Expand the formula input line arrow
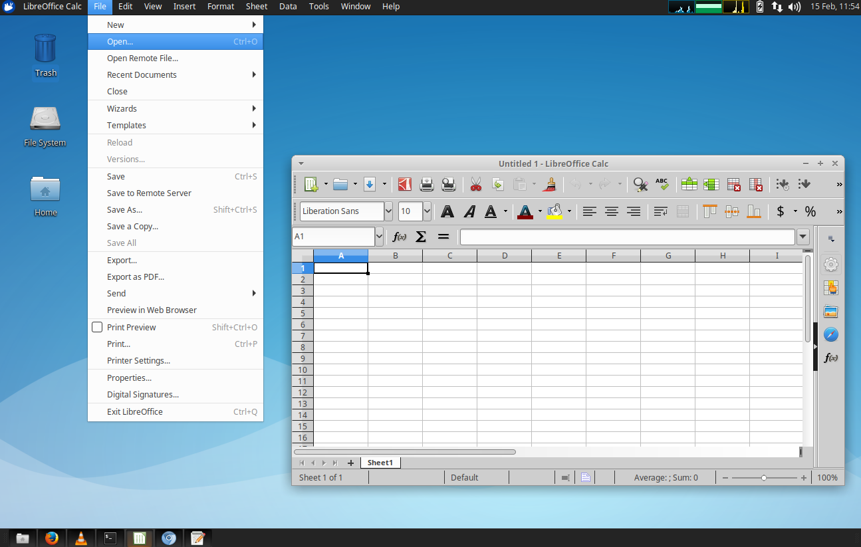Screen dimensions: 861x547 point(803,237)
